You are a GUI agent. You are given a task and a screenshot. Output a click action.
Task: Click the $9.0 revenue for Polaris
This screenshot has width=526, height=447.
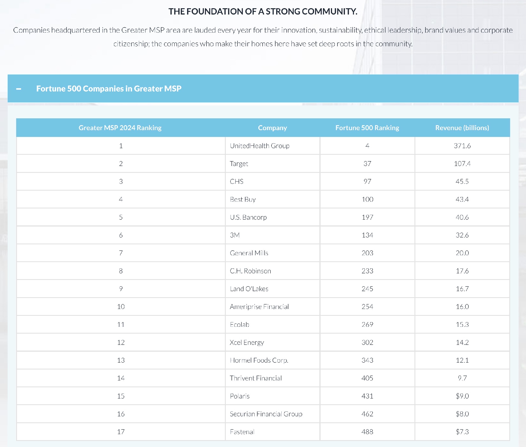(462, 396)
